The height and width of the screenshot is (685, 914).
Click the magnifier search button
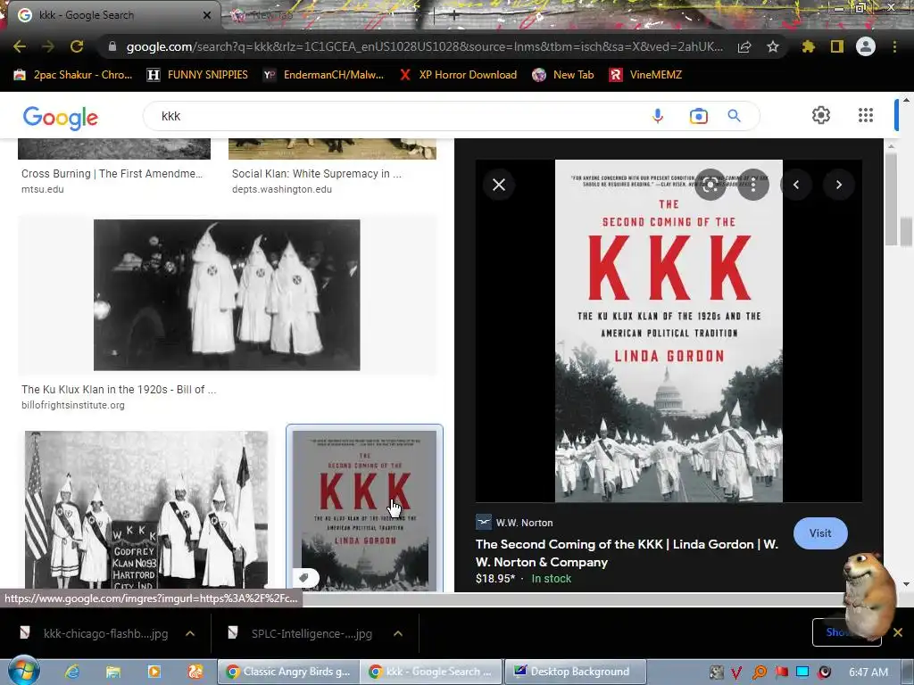pyautogui.click(x=735, y=116)
